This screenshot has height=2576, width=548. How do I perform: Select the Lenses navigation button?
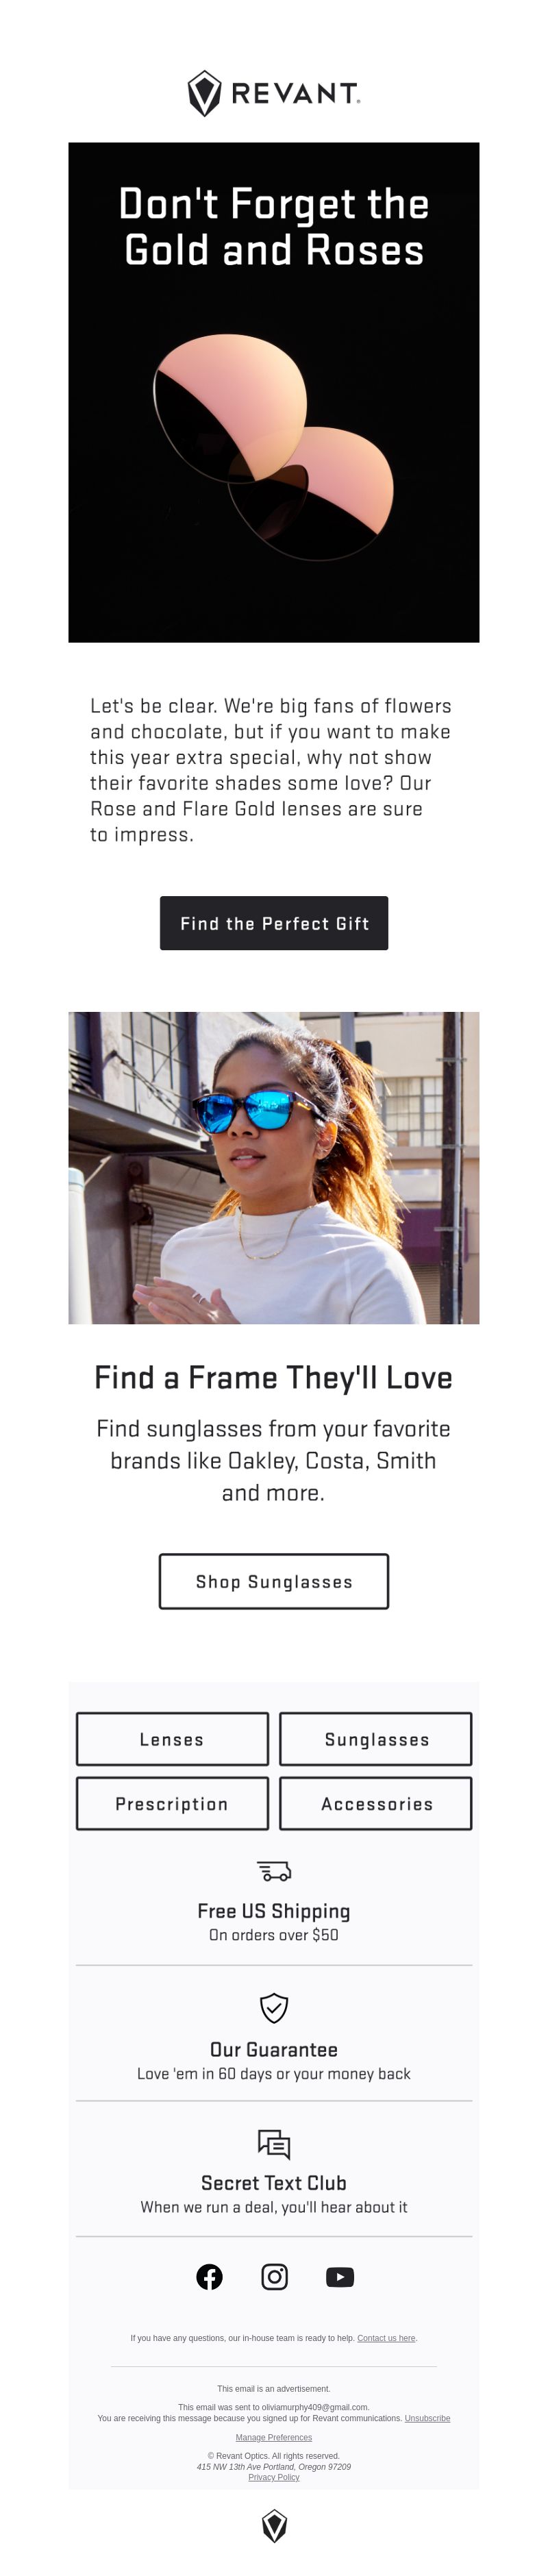click(172, 1739)
